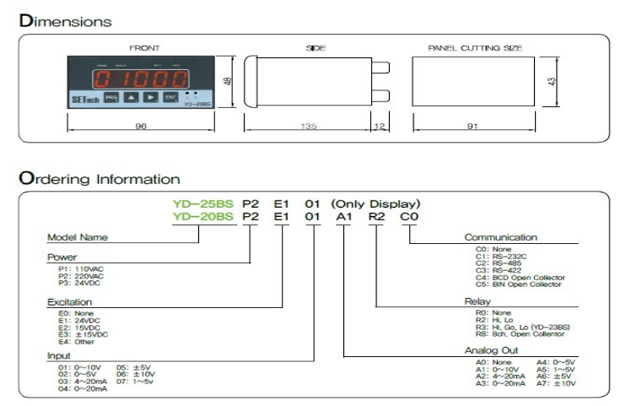Click the panel cutting size rectangle
Screen dimensions: 626x406
point(474,82)
